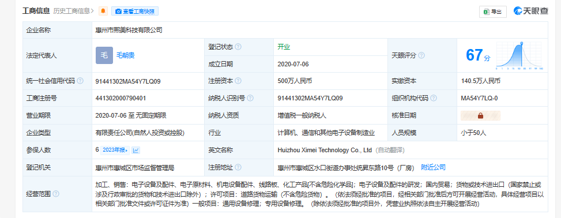Click the orange bell alert icon
Viewport: 561px width, 218px height.
(103, 11)
